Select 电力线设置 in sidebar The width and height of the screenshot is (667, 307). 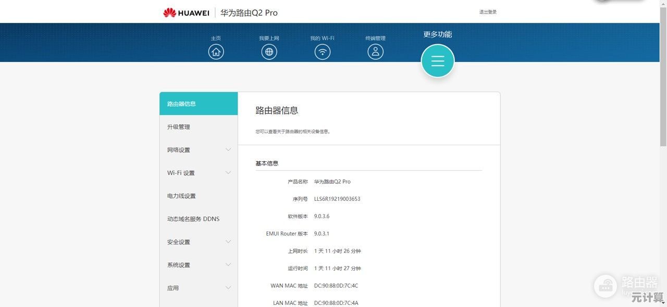pyautogui.click(x=199, y=196)
